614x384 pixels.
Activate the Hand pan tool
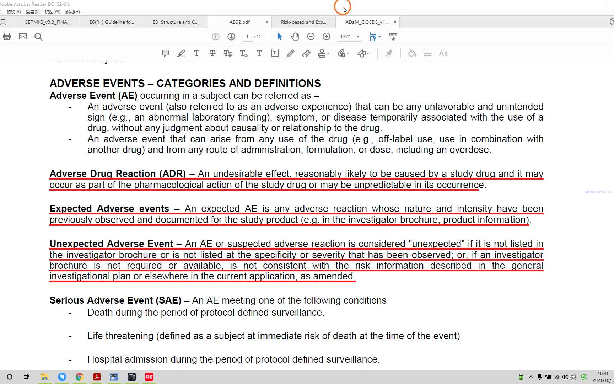coord(295,37)
